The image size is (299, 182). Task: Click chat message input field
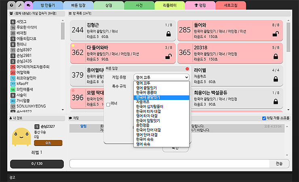pos(170,164)
